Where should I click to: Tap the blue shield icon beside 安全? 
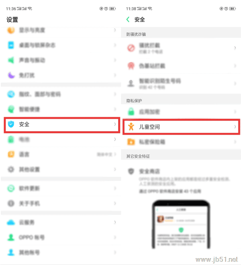pyautogui.click(x=11, y=124)
